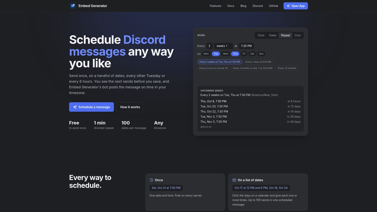Deselect the Tue day button
This screenshot has width=377, height=212.
point(216,54)
